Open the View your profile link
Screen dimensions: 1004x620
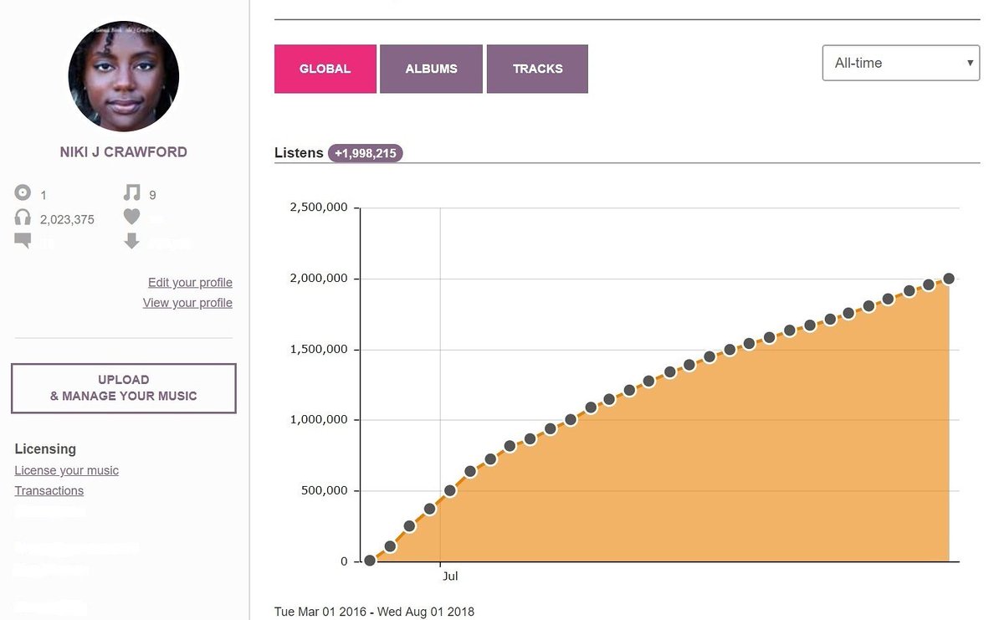point(187,303)
